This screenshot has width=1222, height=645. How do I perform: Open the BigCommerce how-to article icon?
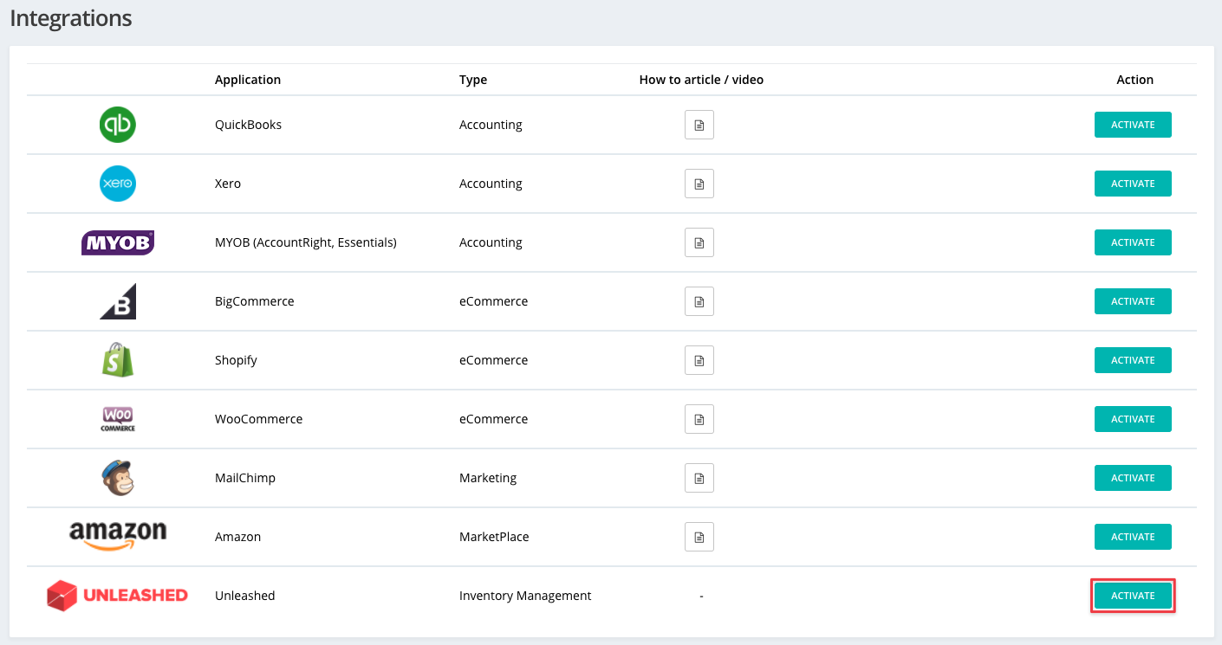point(699,301)
